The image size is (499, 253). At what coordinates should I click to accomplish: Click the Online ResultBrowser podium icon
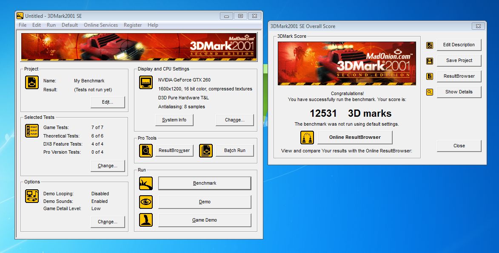pos(307,138)
